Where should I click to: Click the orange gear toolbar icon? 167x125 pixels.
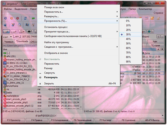point(12,18)
